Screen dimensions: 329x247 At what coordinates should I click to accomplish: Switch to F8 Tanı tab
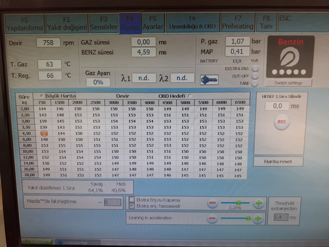coord(267,23)
